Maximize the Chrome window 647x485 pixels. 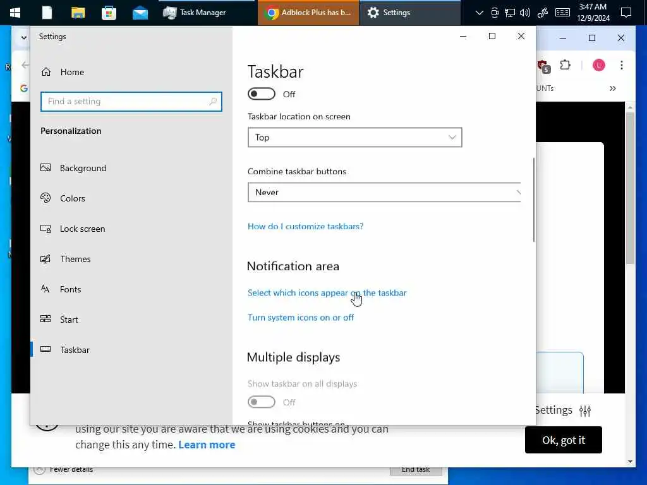click(591, 38)
